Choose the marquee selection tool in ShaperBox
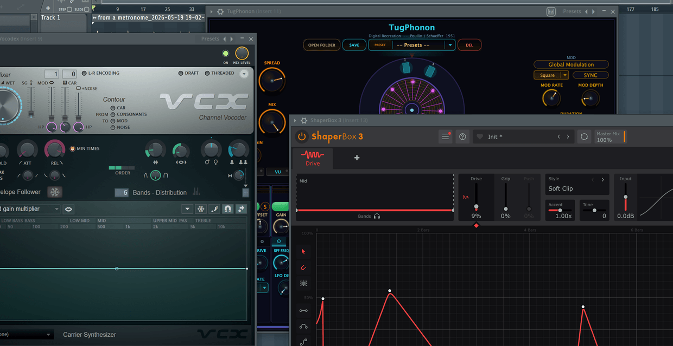This screenshot has width=673, height=346. point(303,283)
